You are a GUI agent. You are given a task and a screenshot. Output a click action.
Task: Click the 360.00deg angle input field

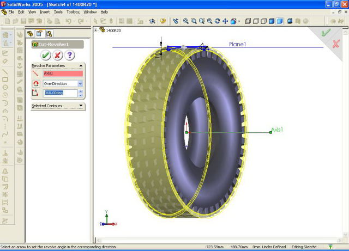[60, 93]
